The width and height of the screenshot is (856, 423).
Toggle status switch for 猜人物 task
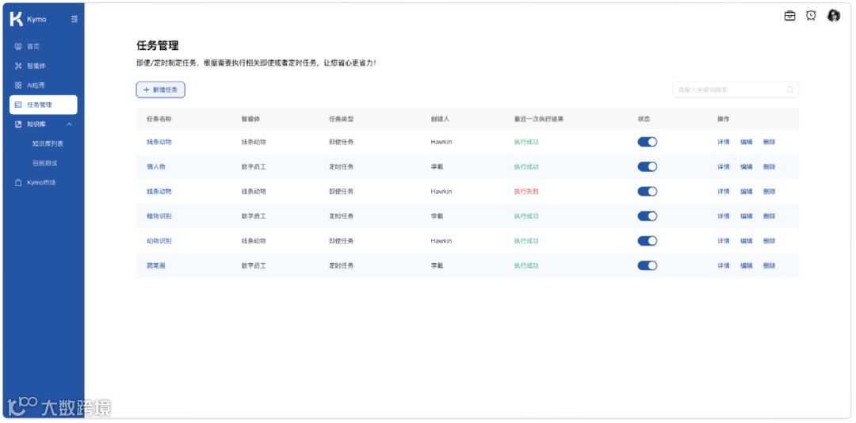[x=647, y=166]
